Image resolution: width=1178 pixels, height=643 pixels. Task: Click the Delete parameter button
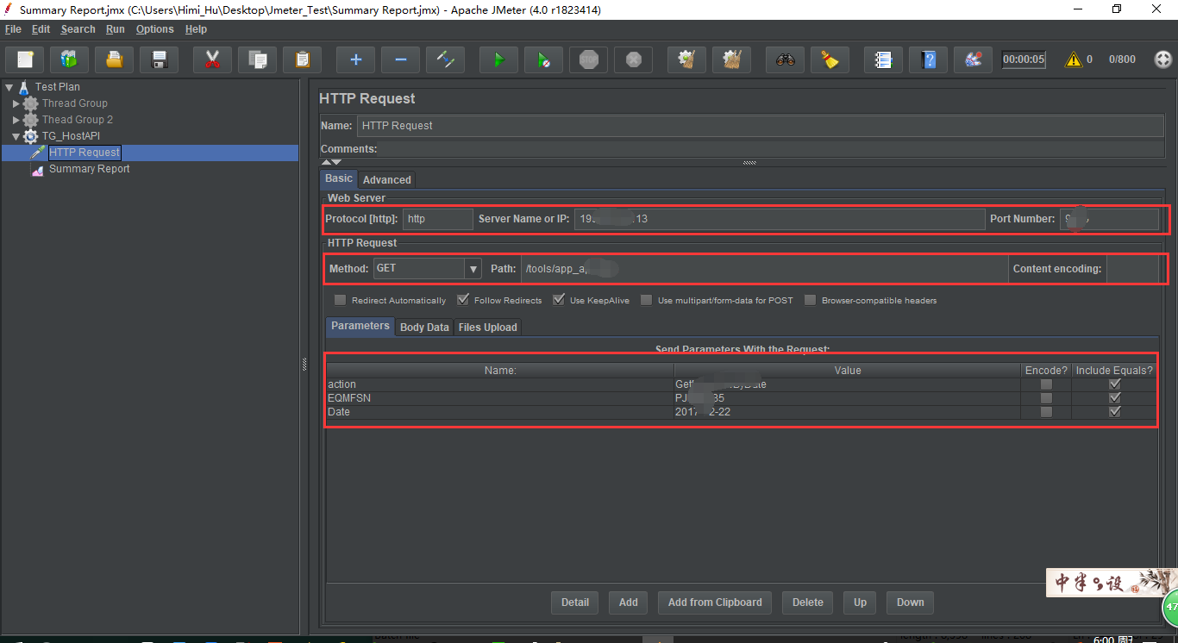tap(808, 602)
